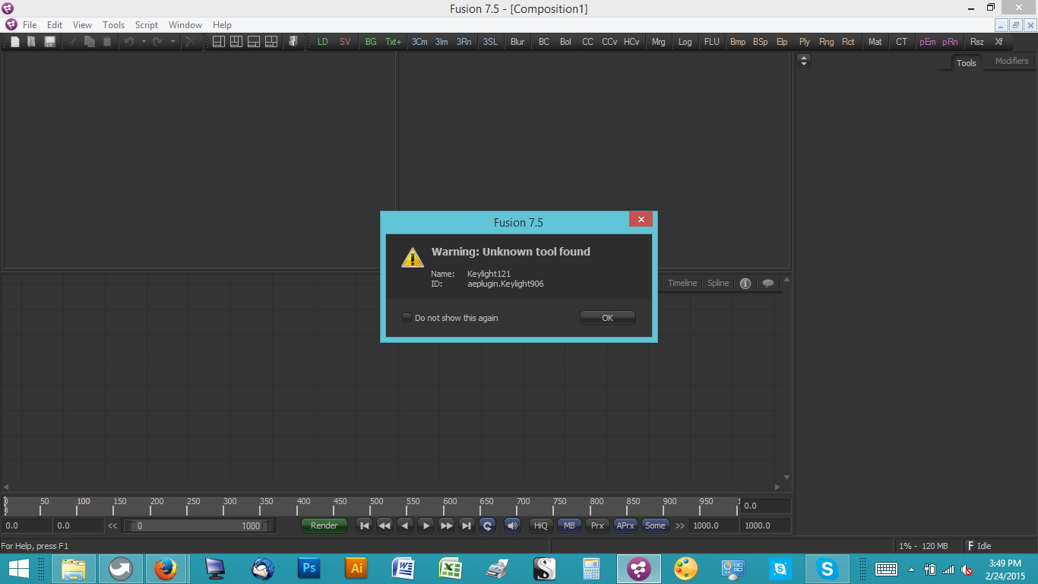
Task: Click the Undo arrow icon
Action: click(129, 42)
